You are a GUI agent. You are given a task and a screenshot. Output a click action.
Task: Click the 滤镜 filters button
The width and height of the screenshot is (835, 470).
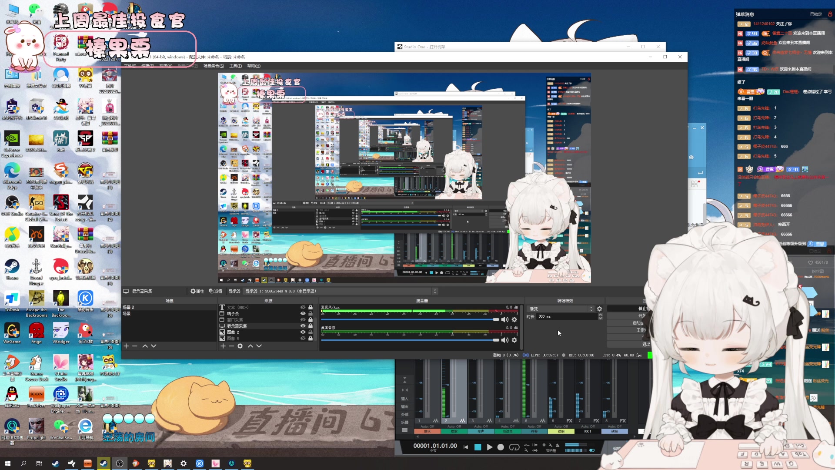click(216, 291)
